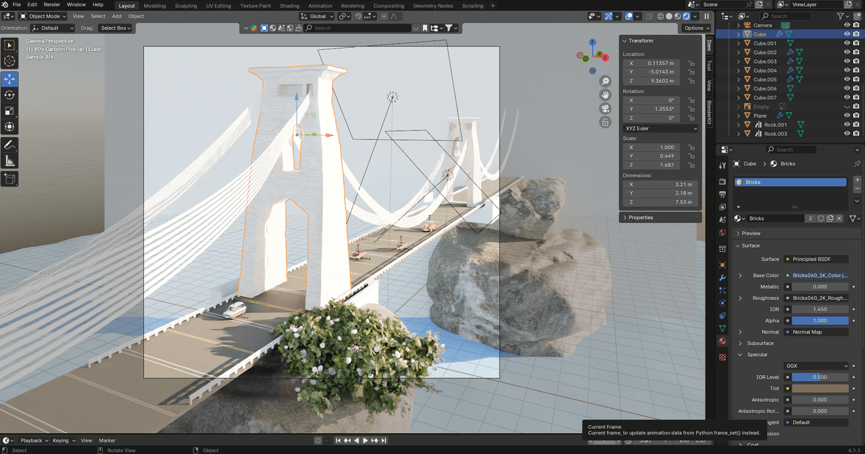Select the Rotate tool

pos(9,95)
